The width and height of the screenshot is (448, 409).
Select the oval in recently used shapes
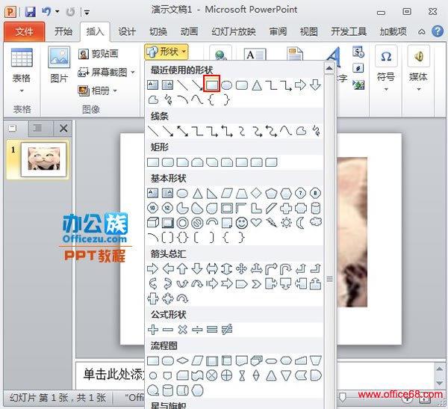[x=226, y=85]
